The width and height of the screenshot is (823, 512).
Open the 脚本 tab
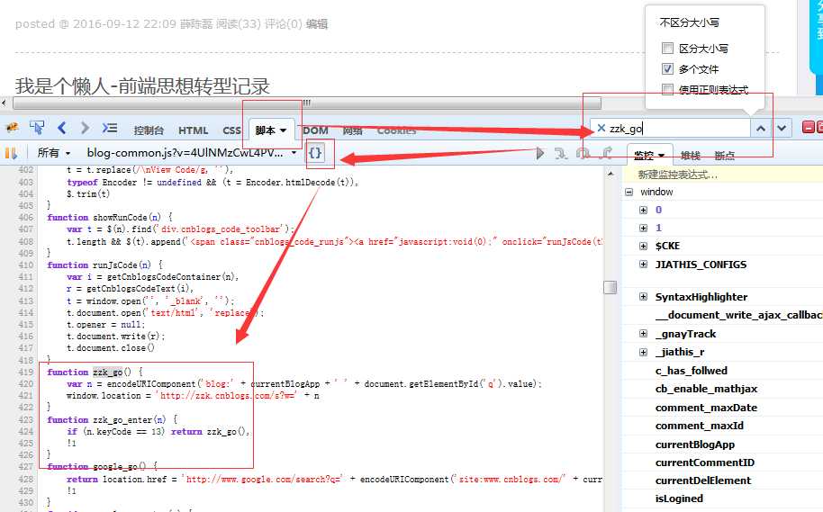click(270, 130)
